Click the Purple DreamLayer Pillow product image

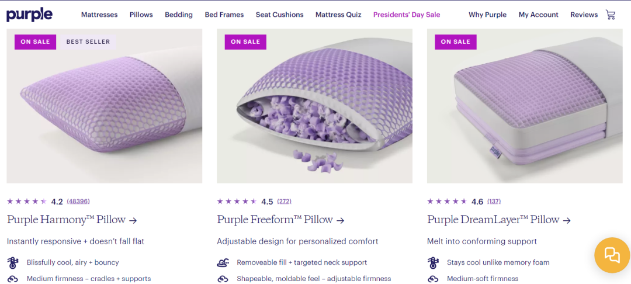[x=525, y=106]
